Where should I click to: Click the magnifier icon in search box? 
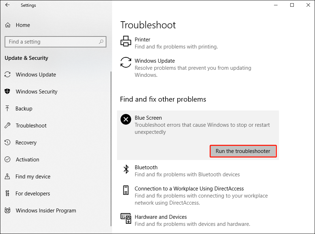point(101,42)
